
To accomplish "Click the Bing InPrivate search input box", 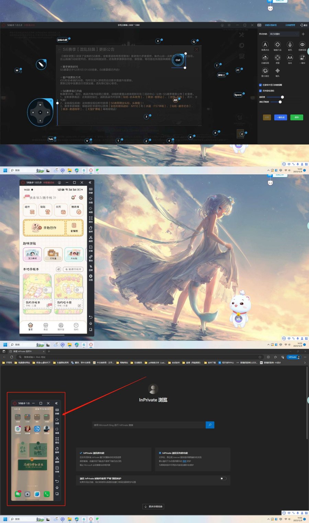I will [x=149, y=425].
